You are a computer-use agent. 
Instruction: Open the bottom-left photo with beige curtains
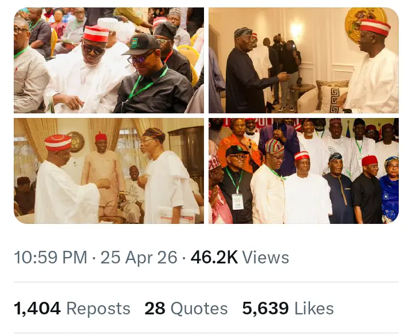[108, 171]
